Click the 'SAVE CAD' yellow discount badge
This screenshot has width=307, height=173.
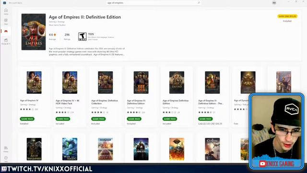[x=287, y=16]
